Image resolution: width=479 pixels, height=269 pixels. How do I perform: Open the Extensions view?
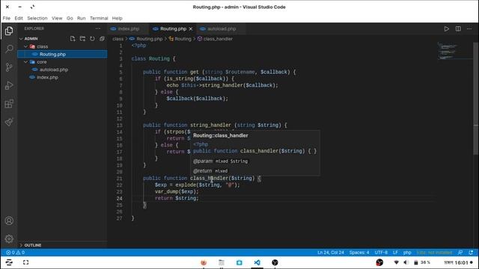click(x=9, y=104)
